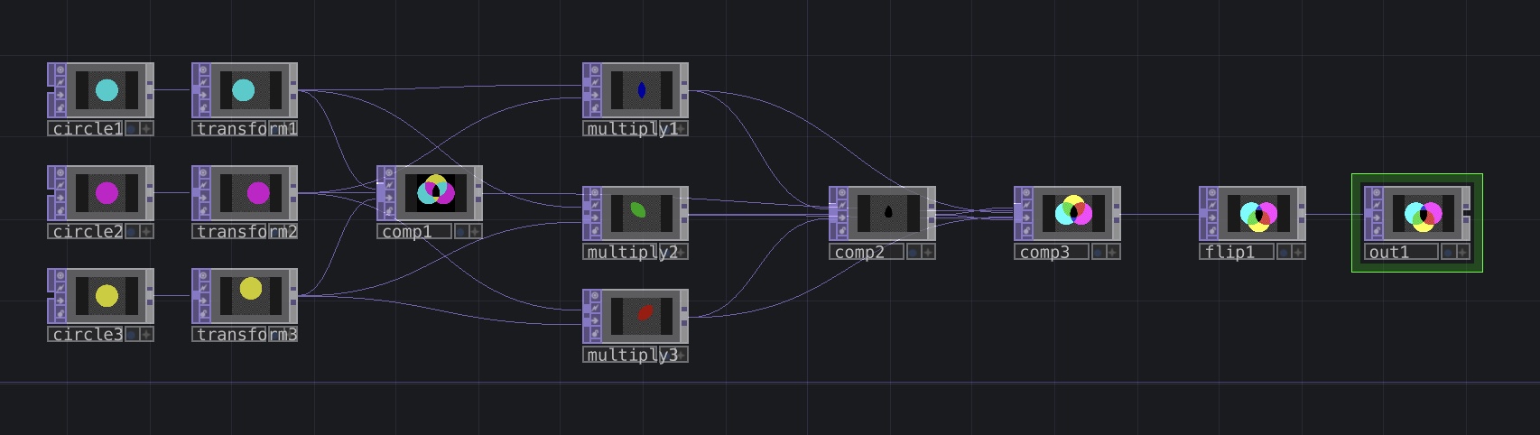Toggle the viewer flag on comp2 node
The image size is (1540, 435).
[842, 193]
